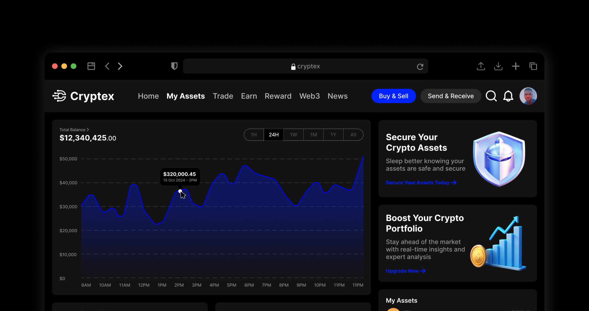
Task: Navigate back in the browser
Action: 107,66
